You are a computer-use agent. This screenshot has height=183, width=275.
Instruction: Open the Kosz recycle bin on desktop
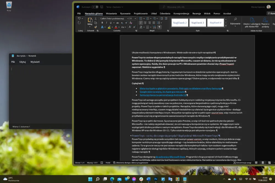pyautogui.click(x=9, y=6)
